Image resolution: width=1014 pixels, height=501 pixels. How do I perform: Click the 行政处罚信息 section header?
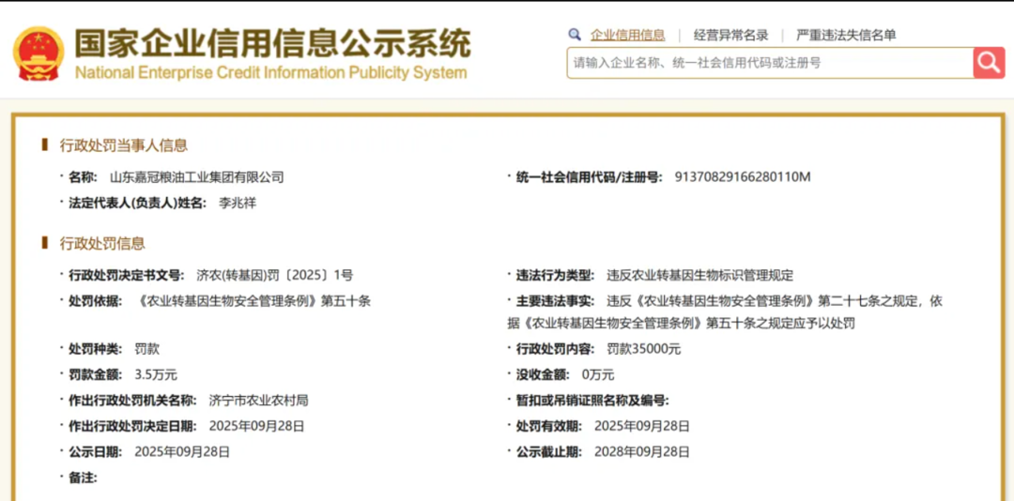click(x=102, y=243)
